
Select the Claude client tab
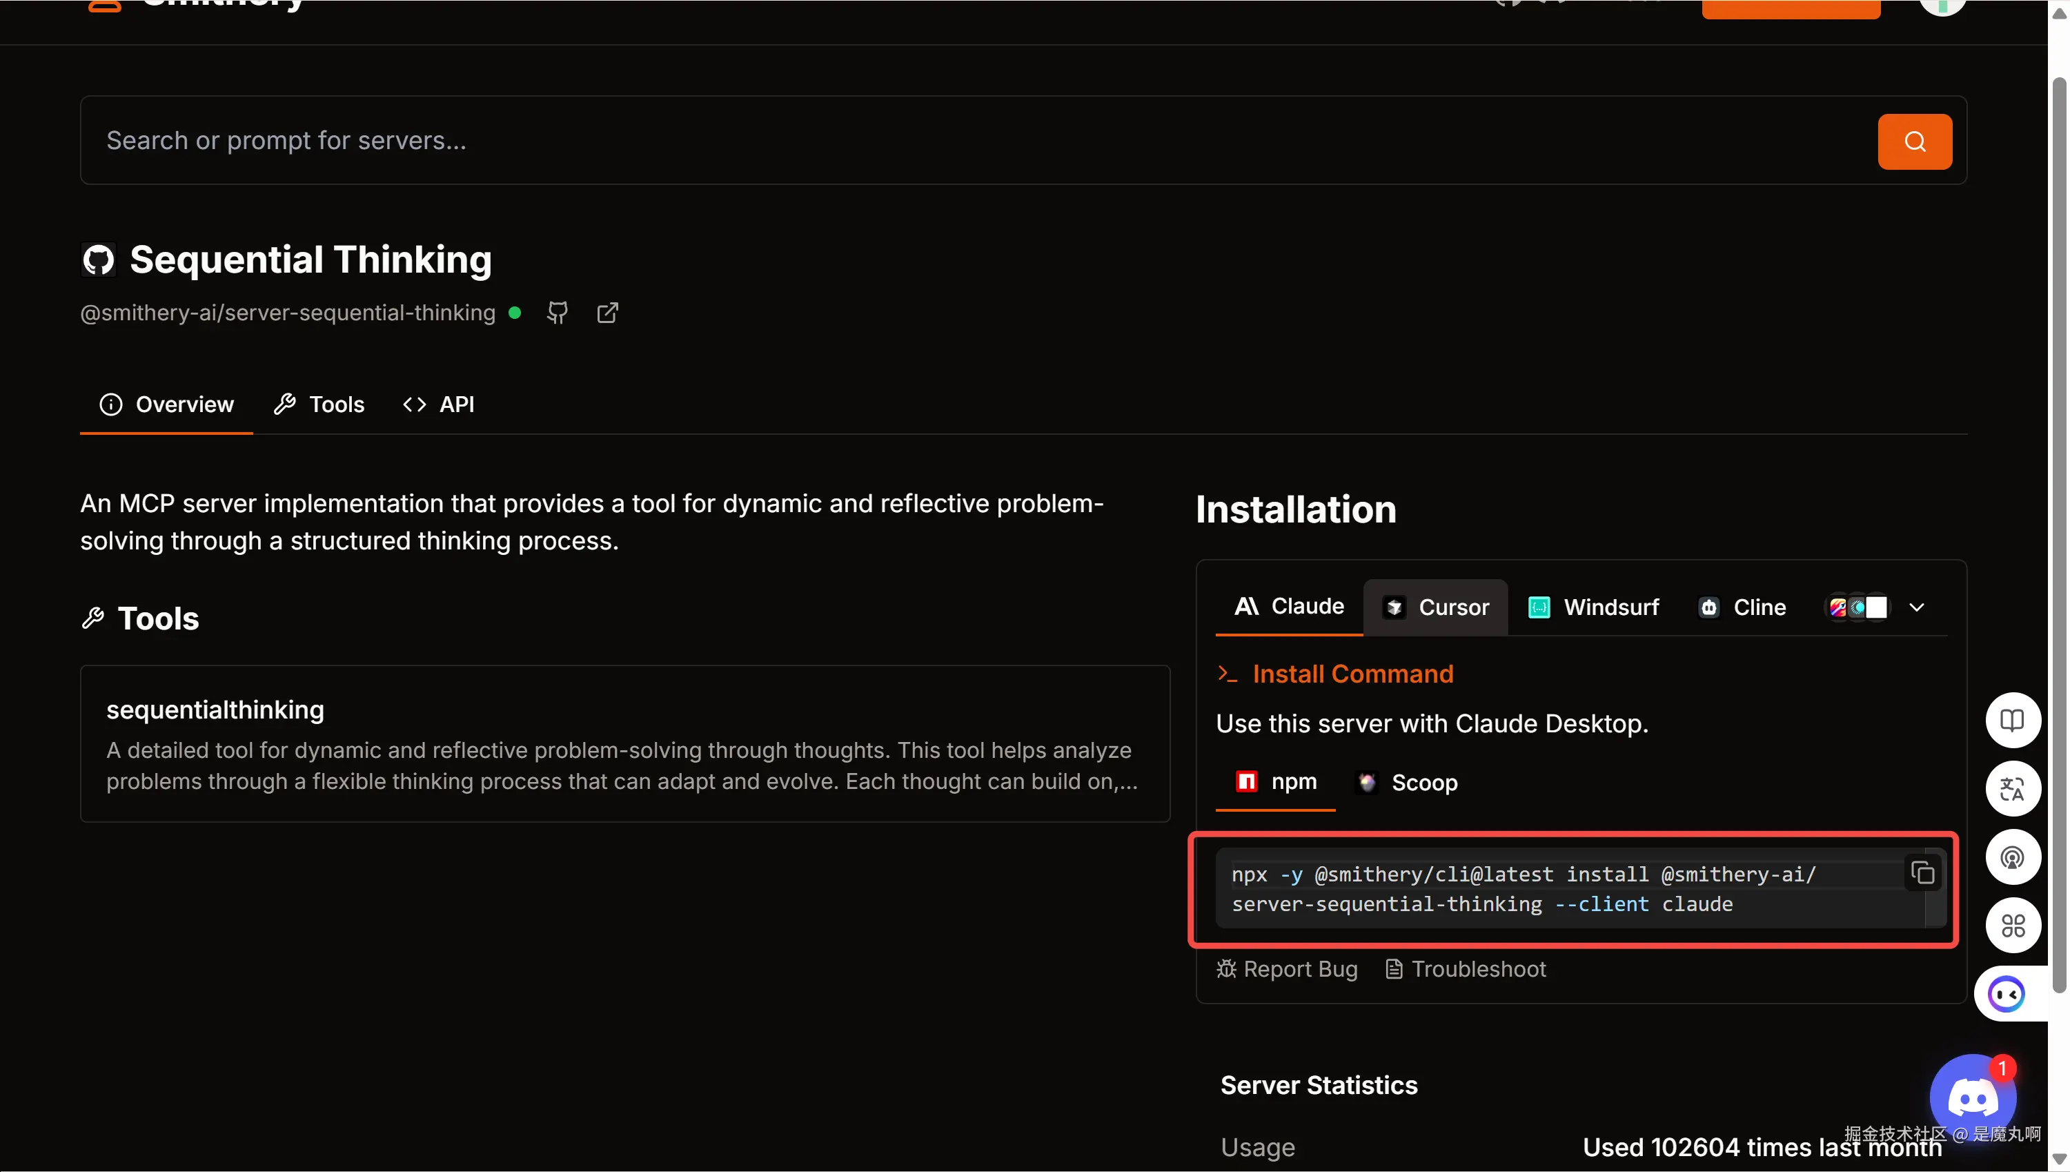[x=1289, y=606]
